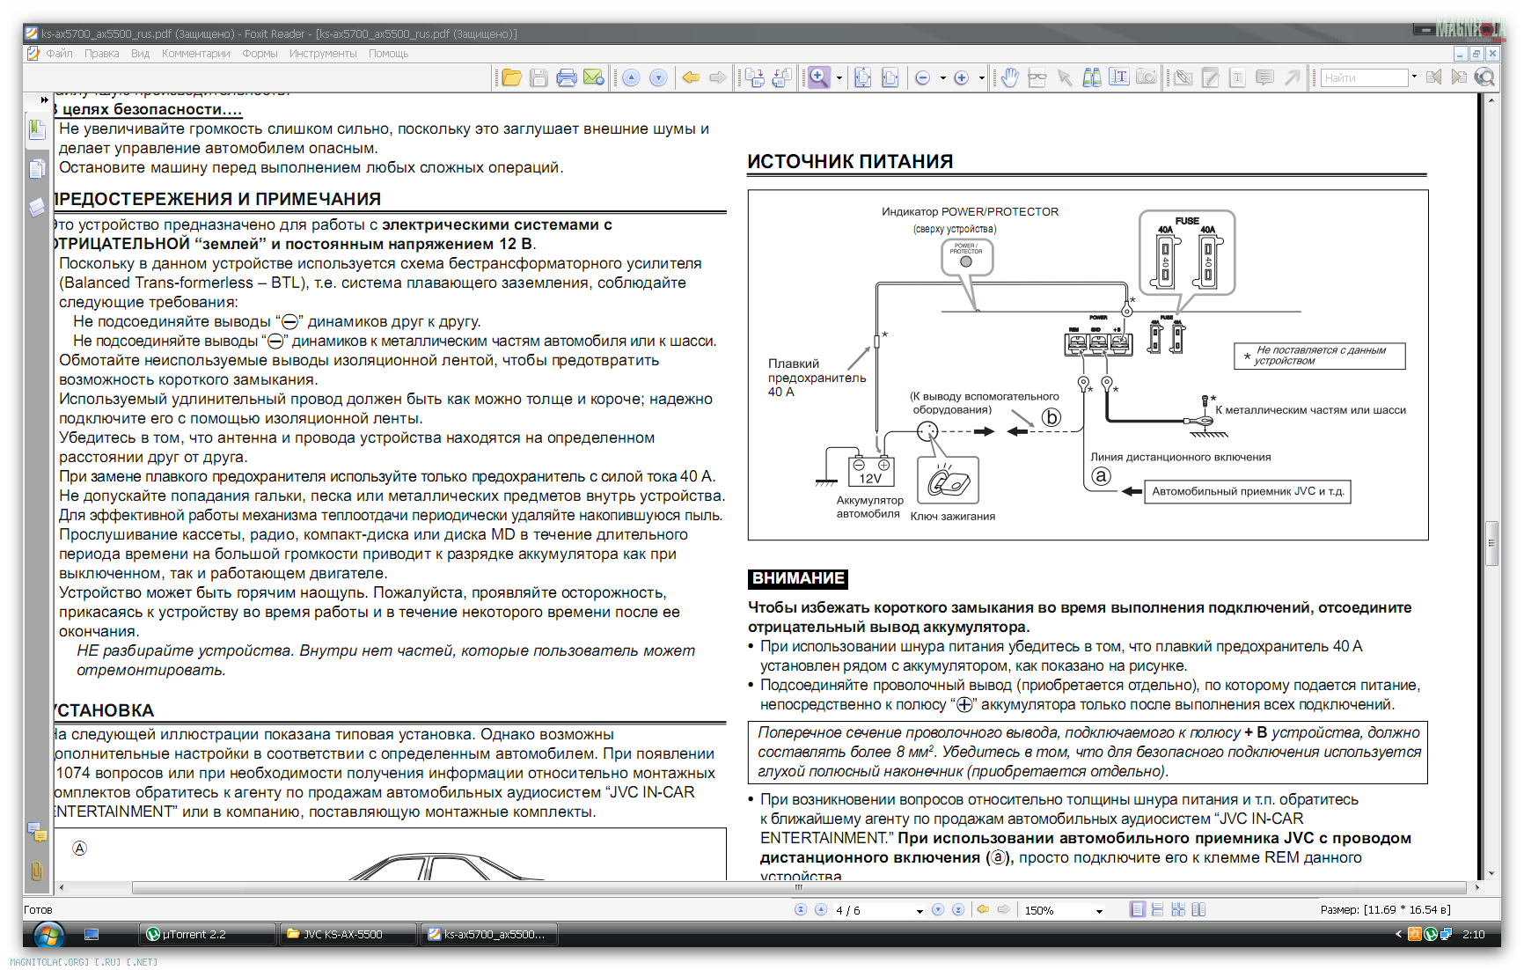This screenshot has height=970, width=1524.
Task: Click the µTorrent tray icon
Action: pos(1431,934)
